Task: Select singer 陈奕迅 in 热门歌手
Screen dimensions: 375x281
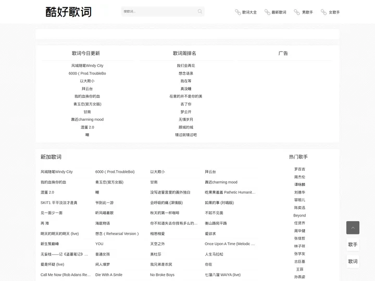Action: pos(299,208)
